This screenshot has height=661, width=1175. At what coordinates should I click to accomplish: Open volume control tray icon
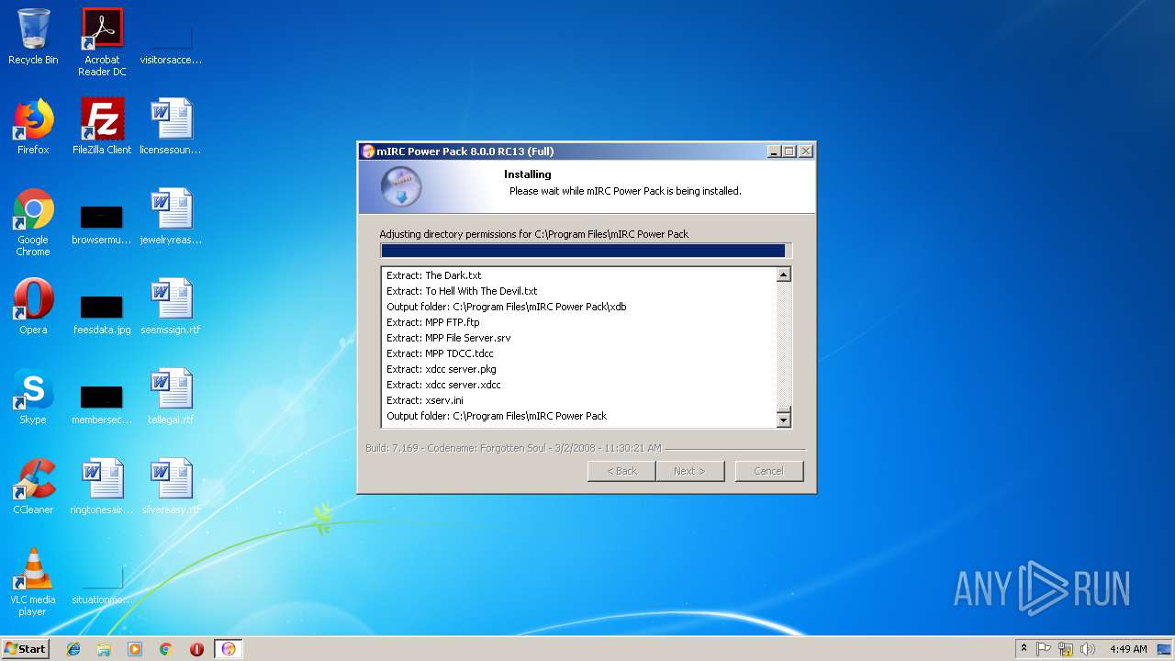(1088, 649)
